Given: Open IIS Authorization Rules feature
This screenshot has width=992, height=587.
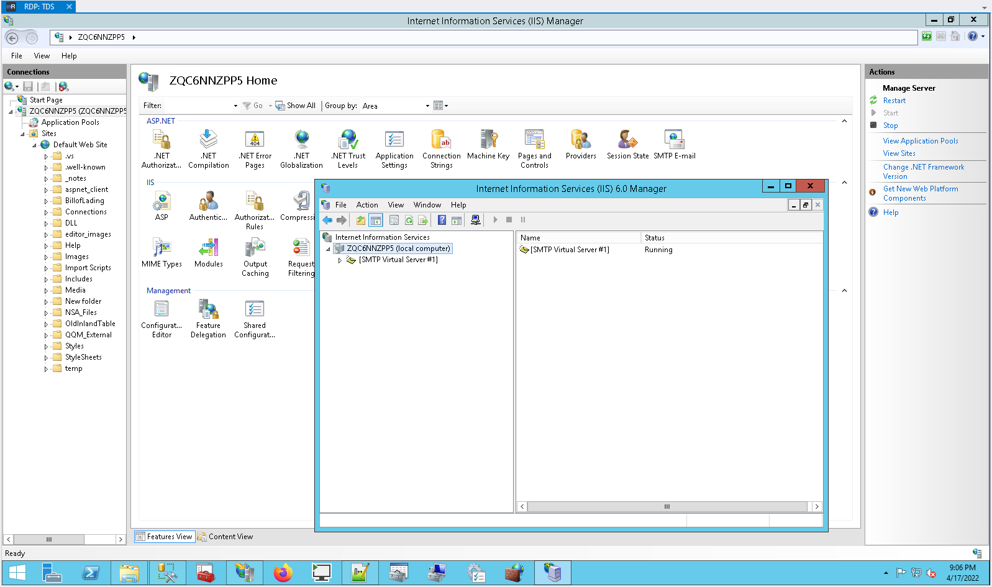Looking at the screenshot, I should pyautogui.click(x=255, y=211).
